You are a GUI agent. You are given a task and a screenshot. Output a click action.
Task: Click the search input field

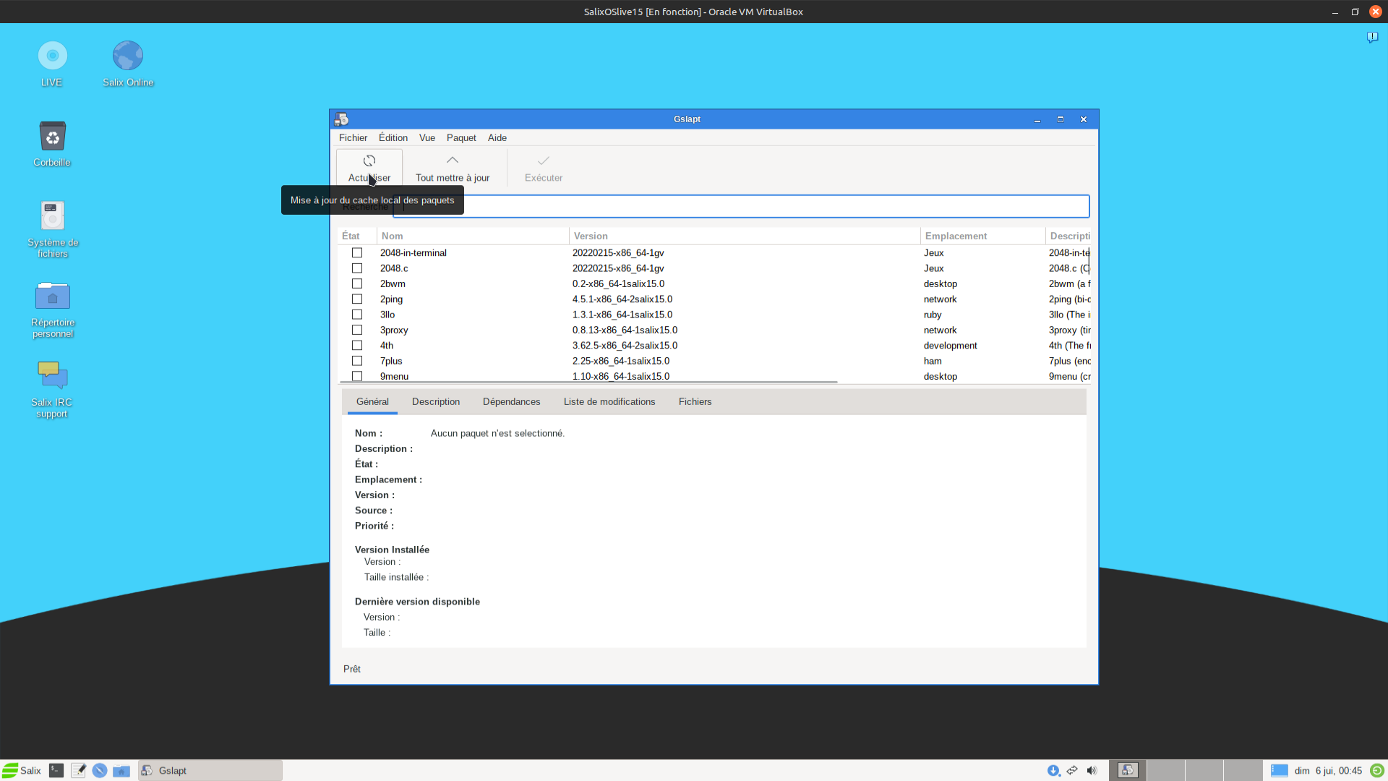(x=740, y=207)
